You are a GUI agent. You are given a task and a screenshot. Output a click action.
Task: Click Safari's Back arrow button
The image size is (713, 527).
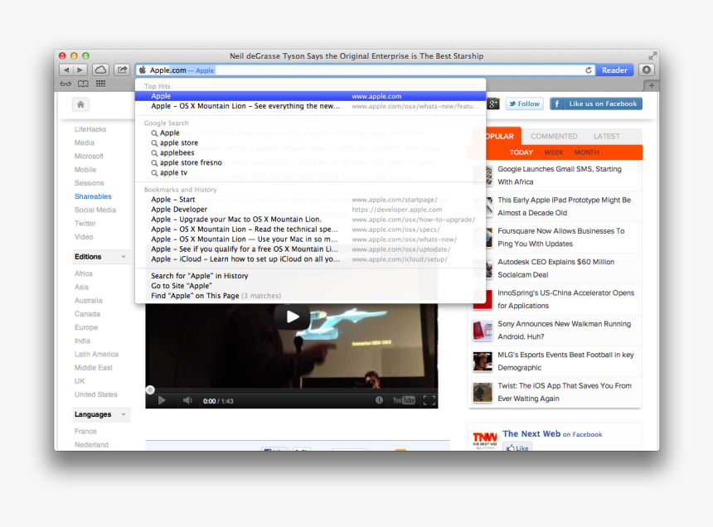[66, 70]
